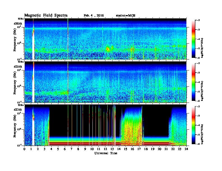Click the color bar of the dH/dt panel
Screen dimensions: 222x171
(193, 39)
